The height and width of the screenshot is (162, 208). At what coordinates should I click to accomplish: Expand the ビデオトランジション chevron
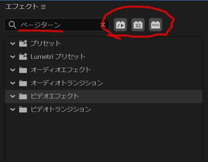pos(12,109)
